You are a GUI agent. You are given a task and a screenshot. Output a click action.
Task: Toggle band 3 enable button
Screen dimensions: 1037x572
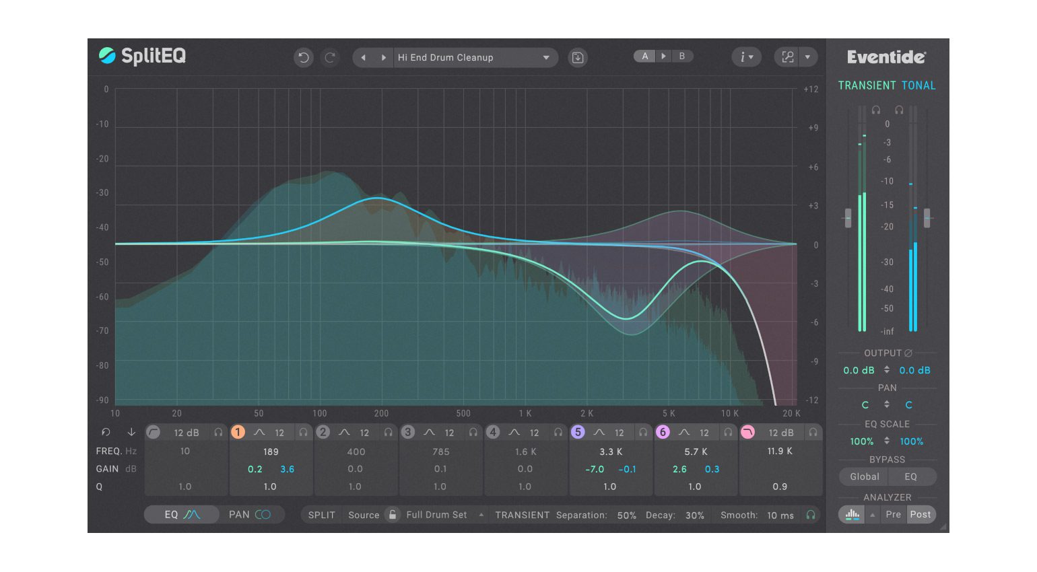[408, 433]
